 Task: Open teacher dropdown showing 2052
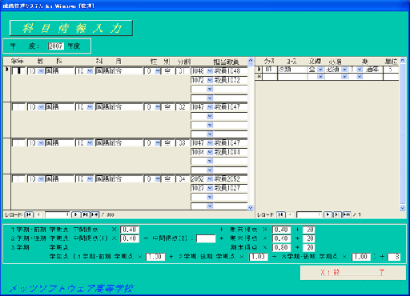pyautogui.click(x=210, y=179)
